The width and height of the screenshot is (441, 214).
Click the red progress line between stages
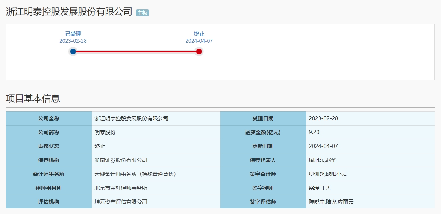[136, 52]
